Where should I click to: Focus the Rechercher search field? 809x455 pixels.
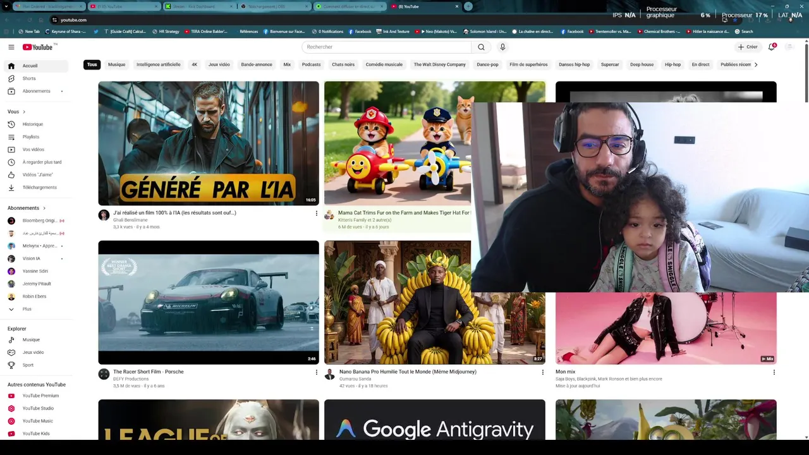pyautogui.click(x=387, y=47)
